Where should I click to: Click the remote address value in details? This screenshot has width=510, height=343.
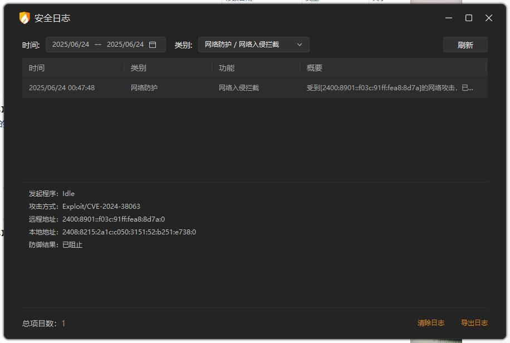(x=114, y=219)
